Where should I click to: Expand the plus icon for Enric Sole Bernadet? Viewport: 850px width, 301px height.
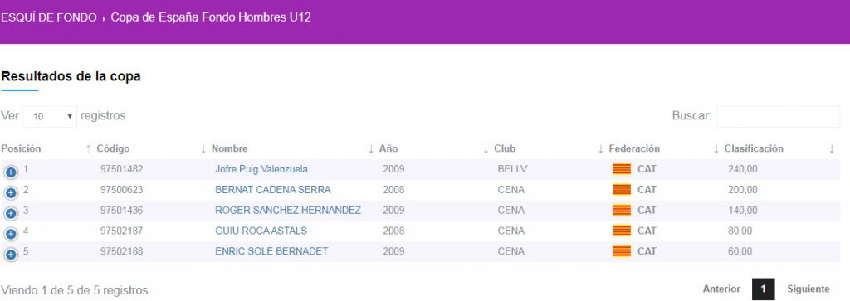(10, 255)
